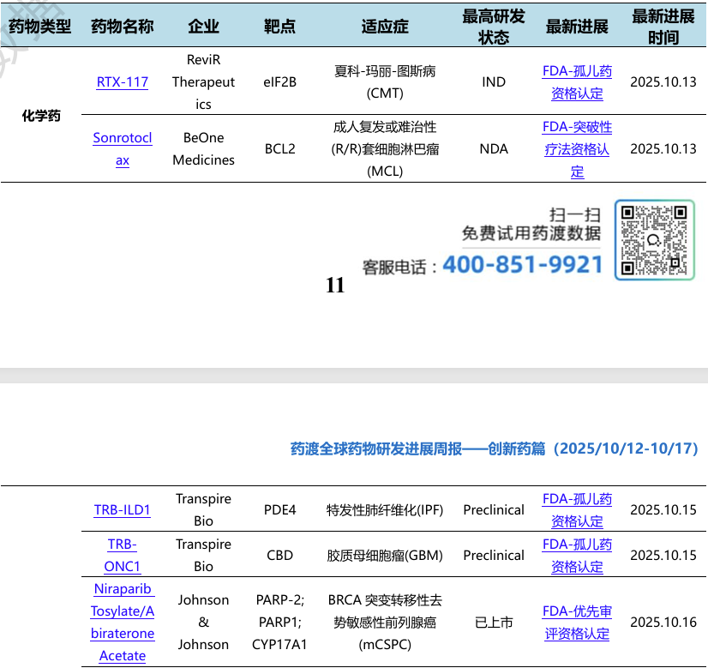The height and width of the screenshot is (668, 708).
Task: Click the 2025.10.13 date for Sonrotoclax
Action: (x=663, y=149)
